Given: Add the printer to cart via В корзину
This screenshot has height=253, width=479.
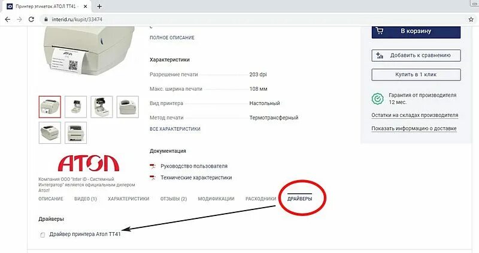Looking at the screenshot, I should pyautogui.click(x=416, y=32).
